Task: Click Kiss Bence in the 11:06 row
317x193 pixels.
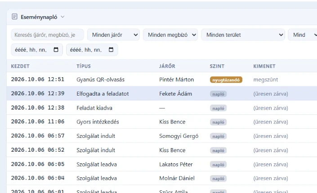Action: (172, 122)
